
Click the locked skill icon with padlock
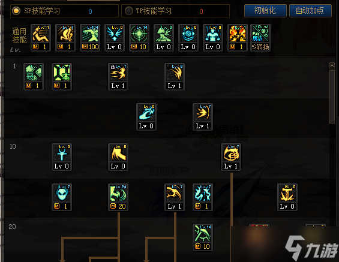coord(118,77)
